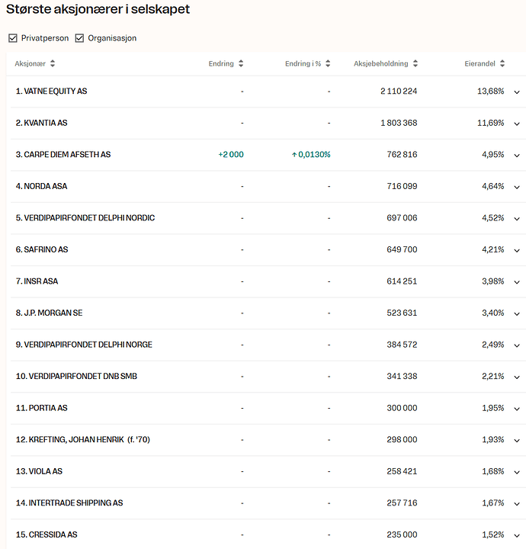Select shareholder name 1. VATNE EQUITY AS

coord(51,91)
